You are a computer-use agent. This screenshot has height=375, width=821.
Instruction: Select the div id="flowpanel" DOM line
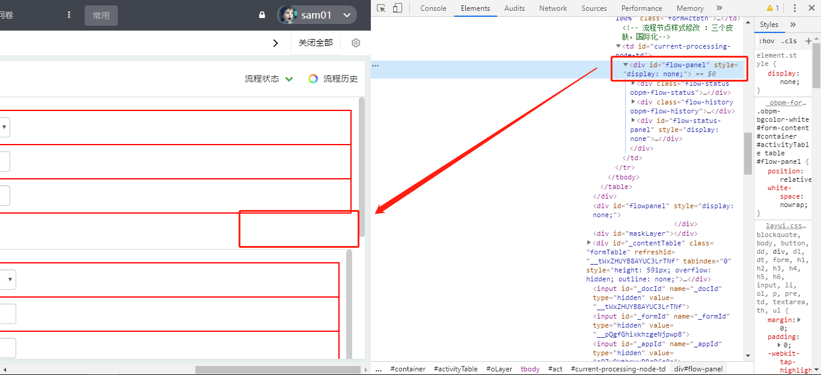[663, 210]
